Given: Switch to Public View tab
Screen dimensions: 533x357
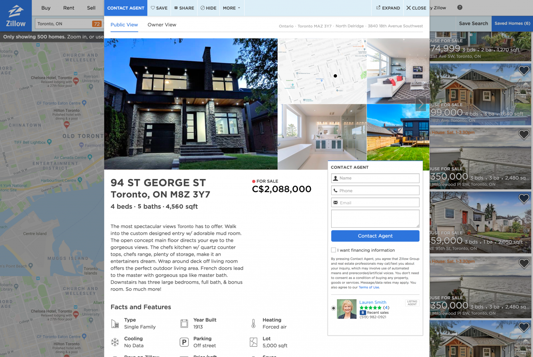Looking at the screenshot, I should tap(124, 25).
